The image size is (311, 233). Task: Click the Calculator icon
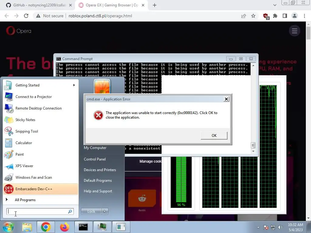pos(9,143)
